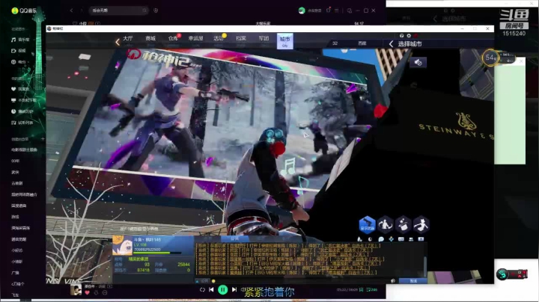Open 视频 in QQ Music sidebar

tap(19, 51)
